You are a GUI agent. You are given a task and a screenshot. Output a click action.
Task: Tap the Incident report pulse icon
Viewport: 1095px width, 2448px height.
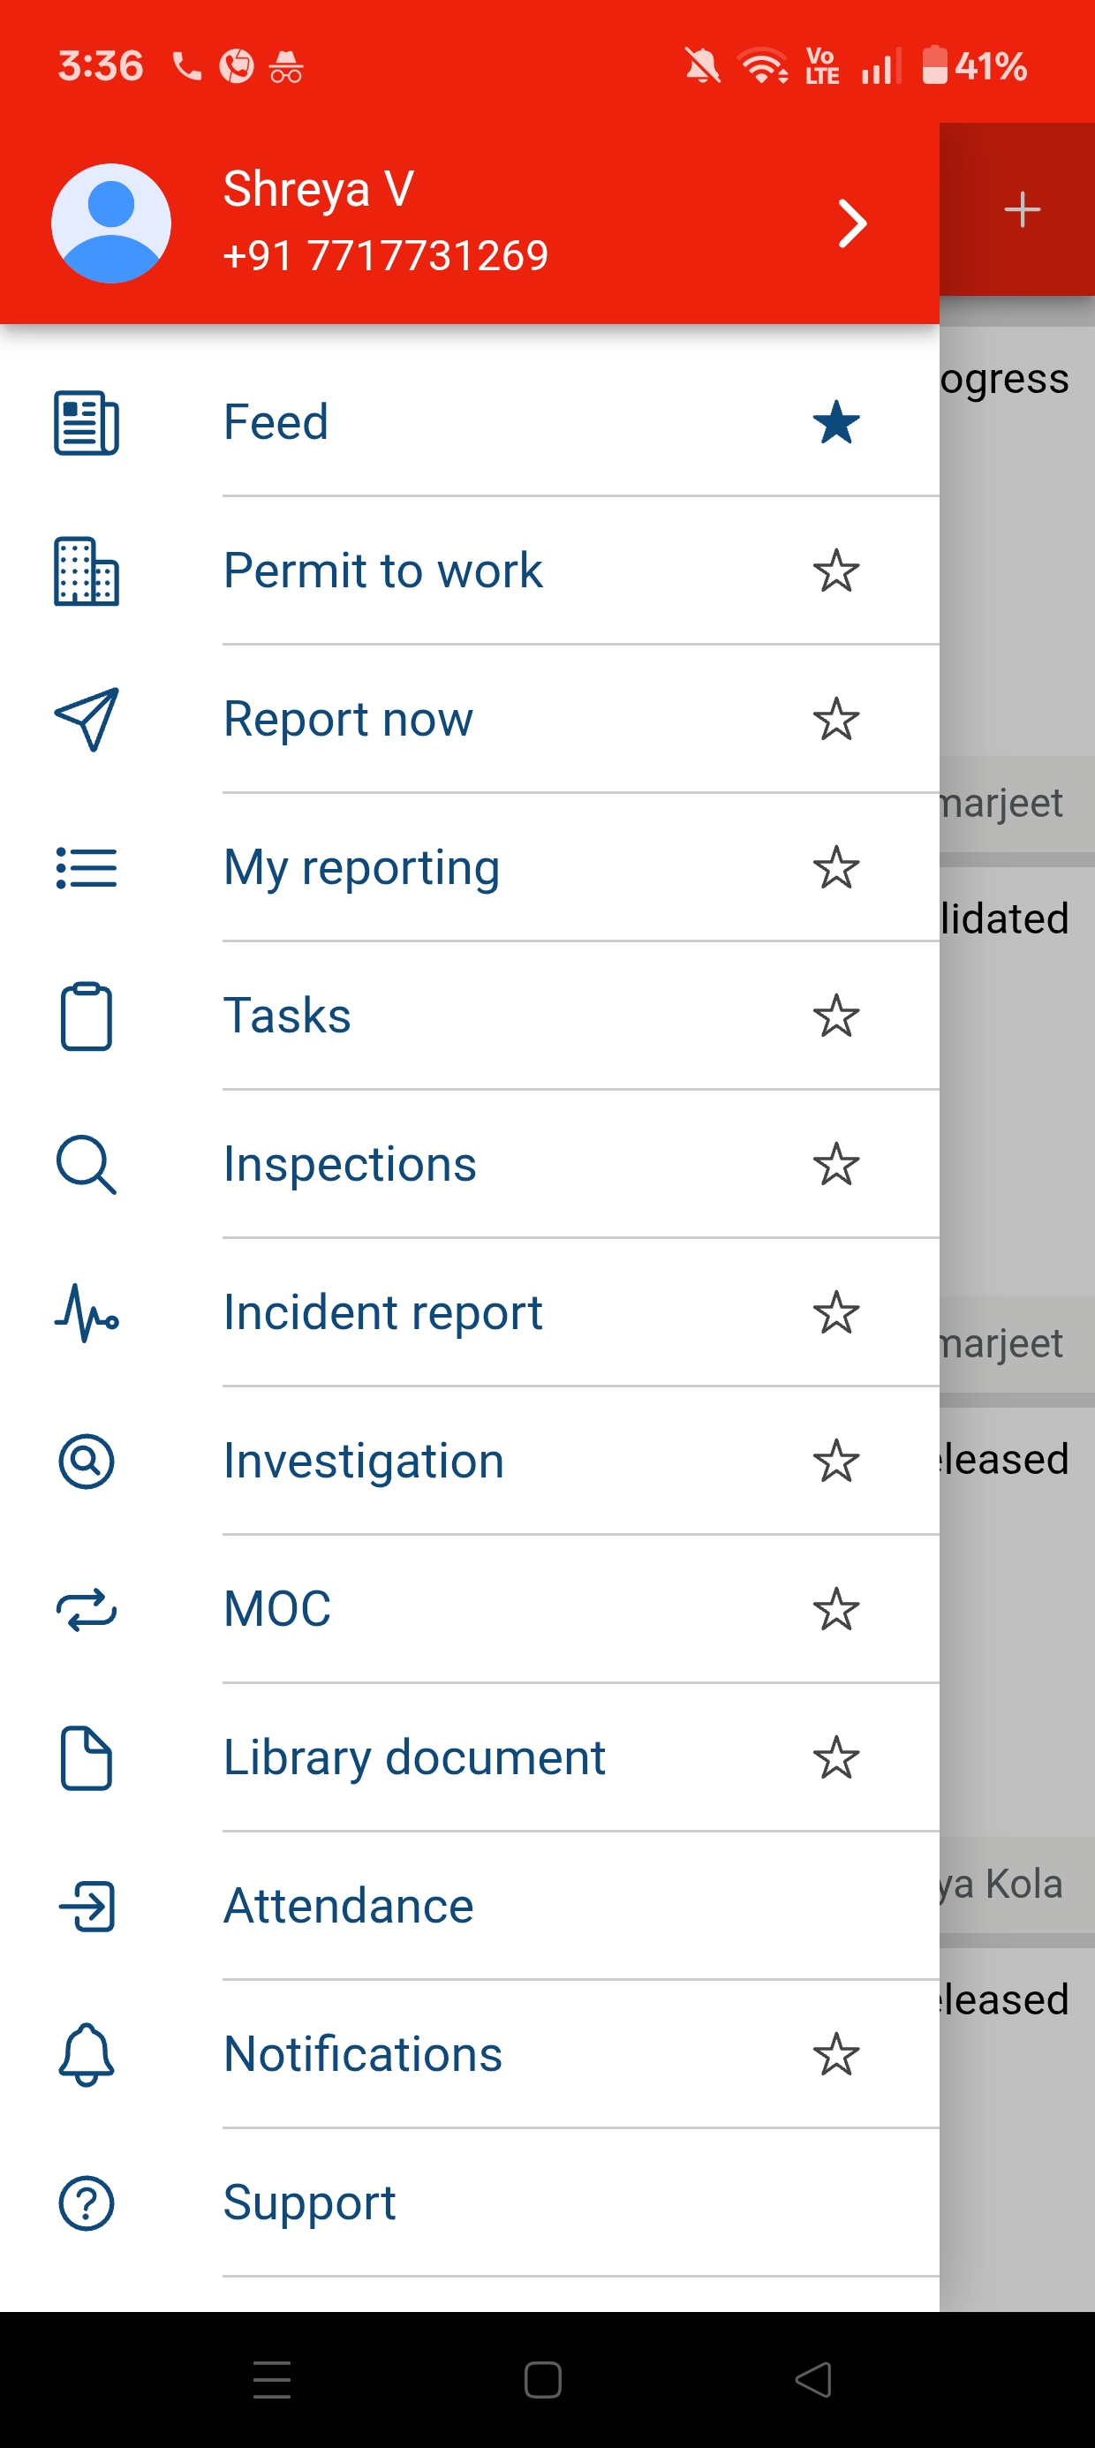click(x=86, y=1312)
